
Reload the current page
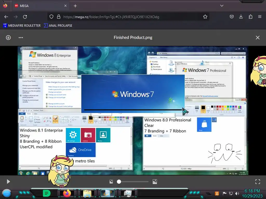coord(25,17)
